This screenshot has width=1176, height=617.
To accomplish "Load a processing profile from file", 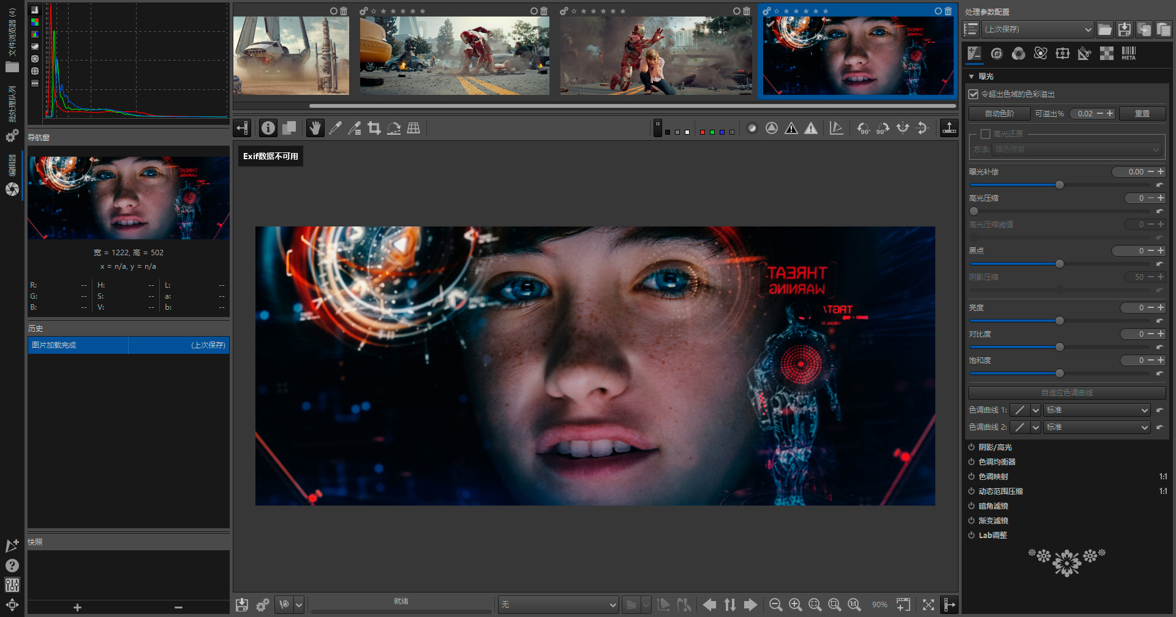I will pyautogui.click(x=1104, y=29).
